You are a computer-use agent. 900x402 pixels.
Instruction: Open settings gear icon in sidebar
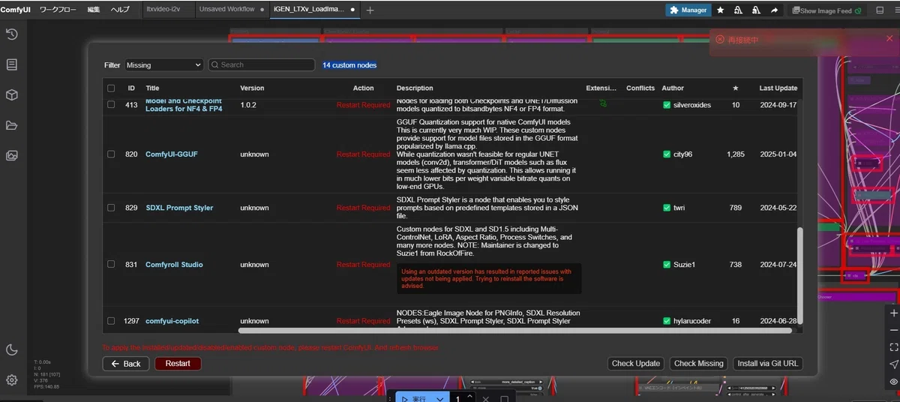coord(12,380)
